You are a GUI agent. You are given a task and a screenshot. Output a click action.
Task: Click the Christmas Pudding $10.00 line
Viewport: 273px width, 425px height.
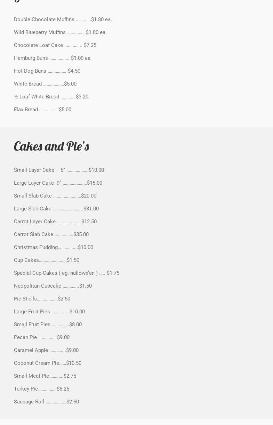click(x=54, y=247)
